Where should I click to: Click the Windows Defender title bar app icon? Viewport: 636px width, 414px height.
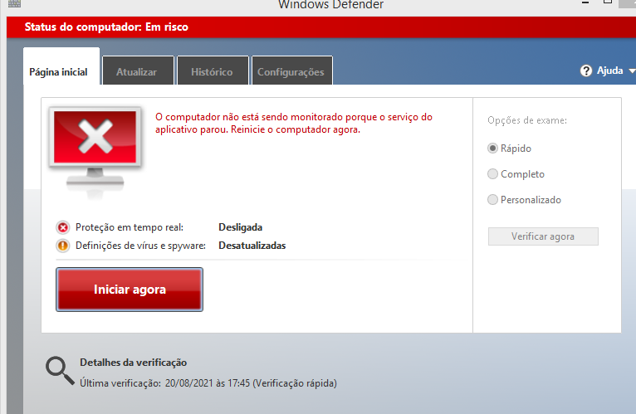(x=14, y=3)
